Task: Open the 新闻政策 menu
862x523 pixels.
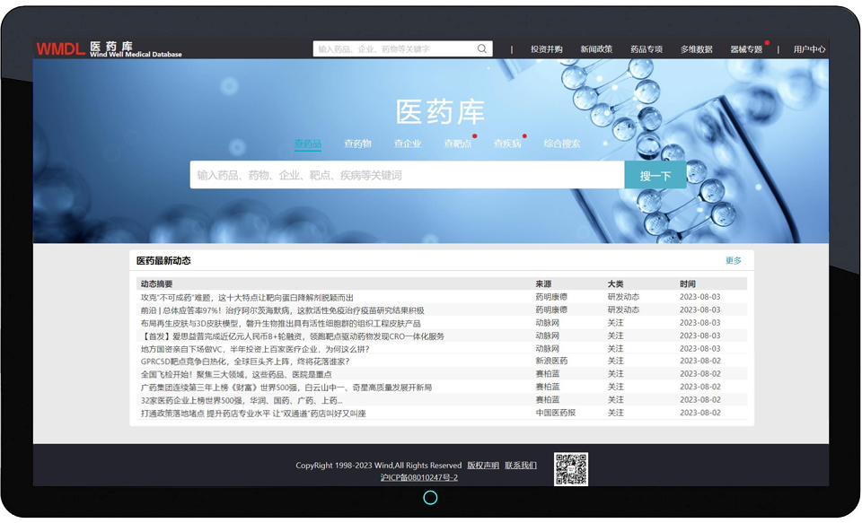Action: [x=596, y=49]
